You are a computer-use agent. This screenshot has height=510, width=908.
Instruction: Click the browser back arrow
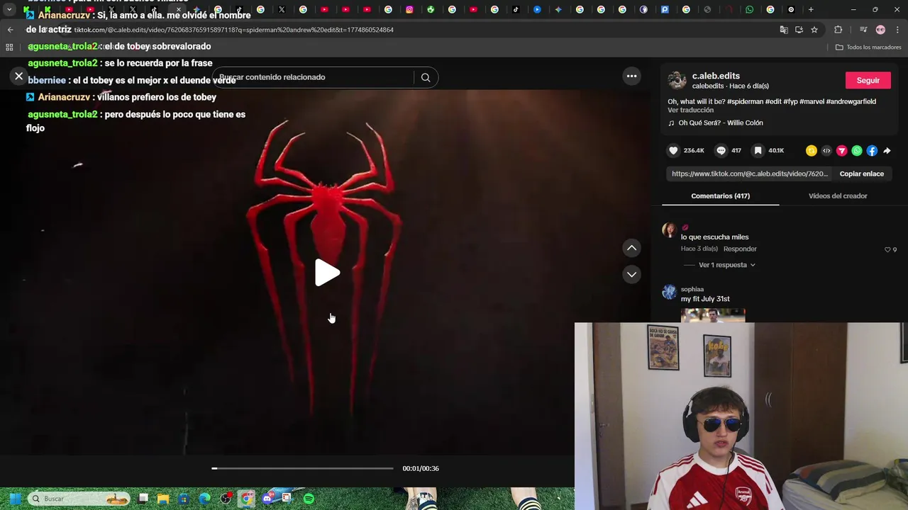(10, 30)
